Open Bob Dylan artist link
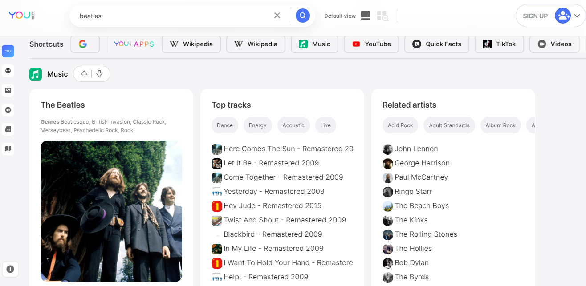The height and width of the screenshot is (286, 586). [412, 263]
